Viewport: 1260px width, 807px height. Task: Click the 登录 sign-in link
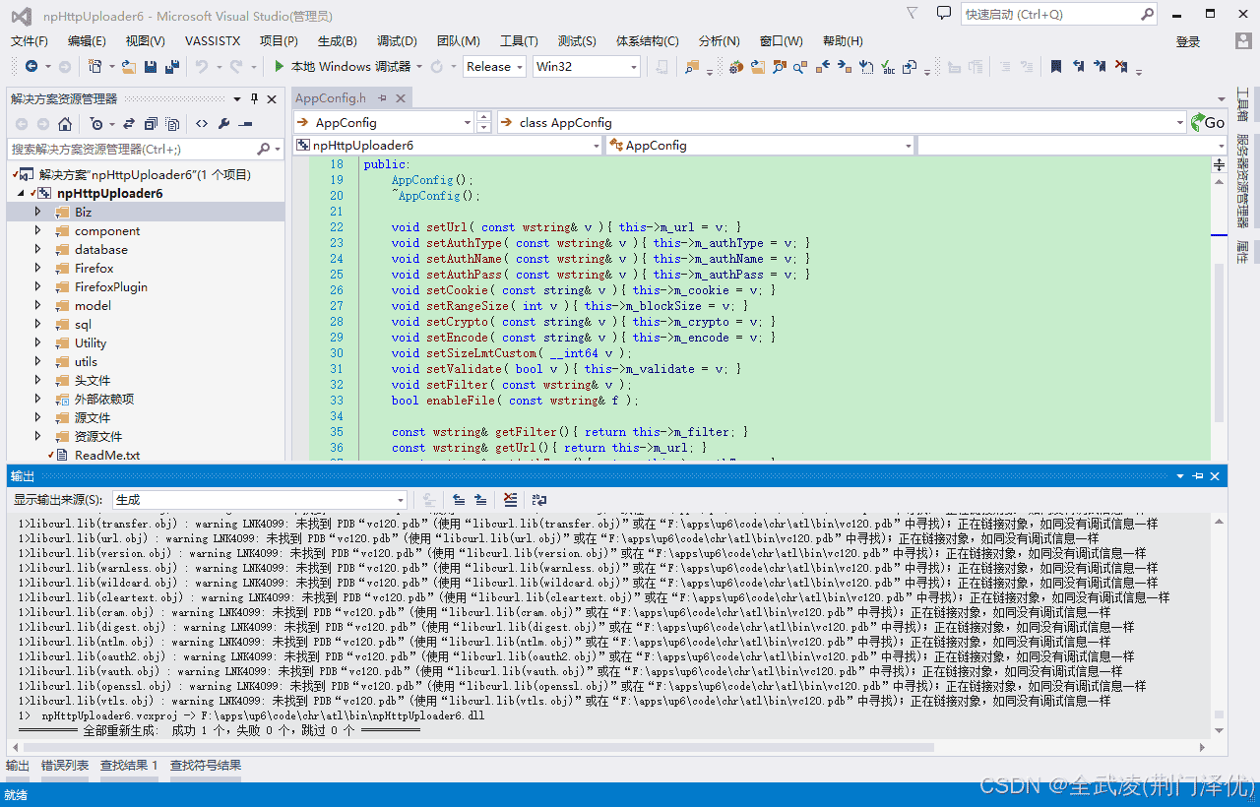click(x=1187, y=41)
